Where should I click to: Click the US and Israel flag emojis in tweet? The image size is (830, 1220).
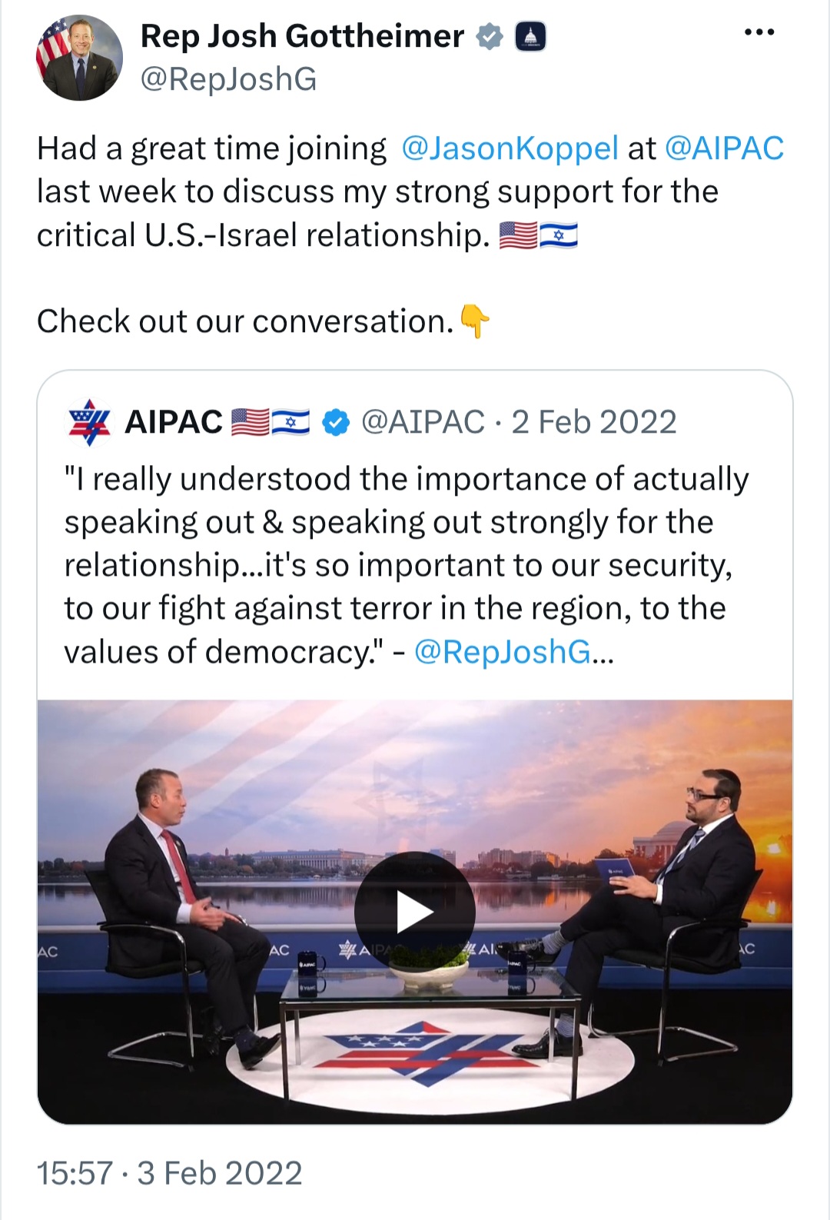(538, 235)
